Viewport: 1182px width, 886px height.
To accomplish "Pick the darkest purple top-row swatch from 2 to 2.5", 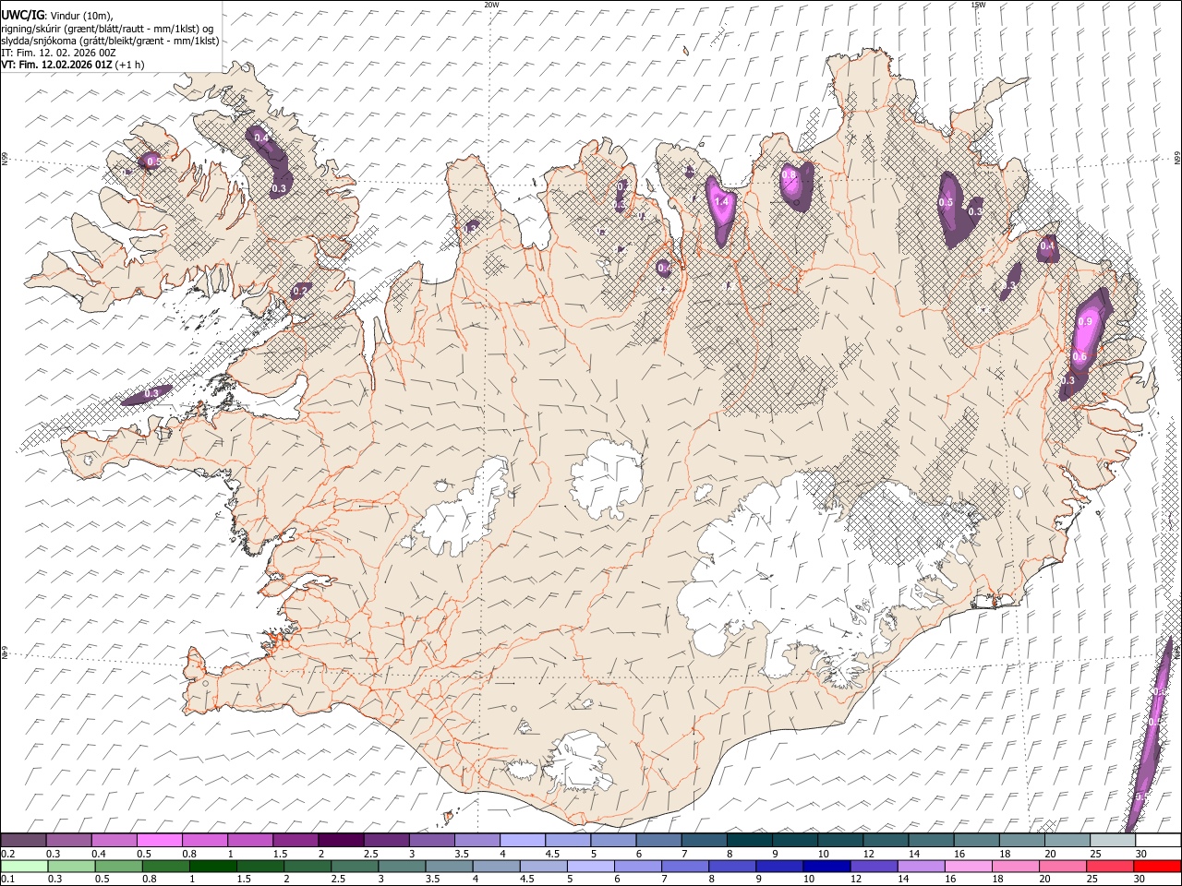I will point(341,841).
